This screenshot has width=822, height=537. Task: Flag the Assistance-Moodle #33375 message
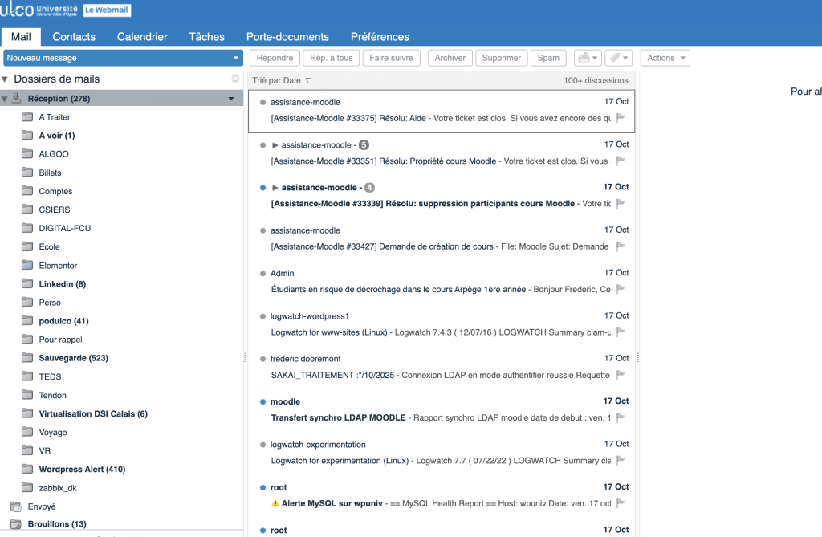[x=621, y=118]
